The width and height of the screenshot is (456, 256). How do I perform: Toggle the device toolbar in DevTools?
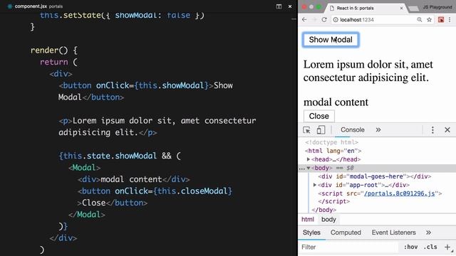(321, 130)
